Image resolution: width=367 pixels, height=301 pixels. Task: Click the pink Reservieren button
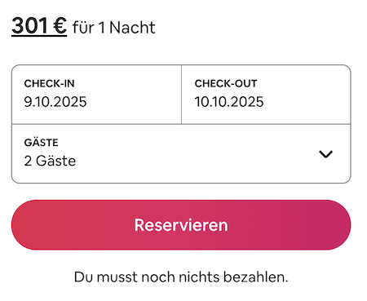point(181,225)
